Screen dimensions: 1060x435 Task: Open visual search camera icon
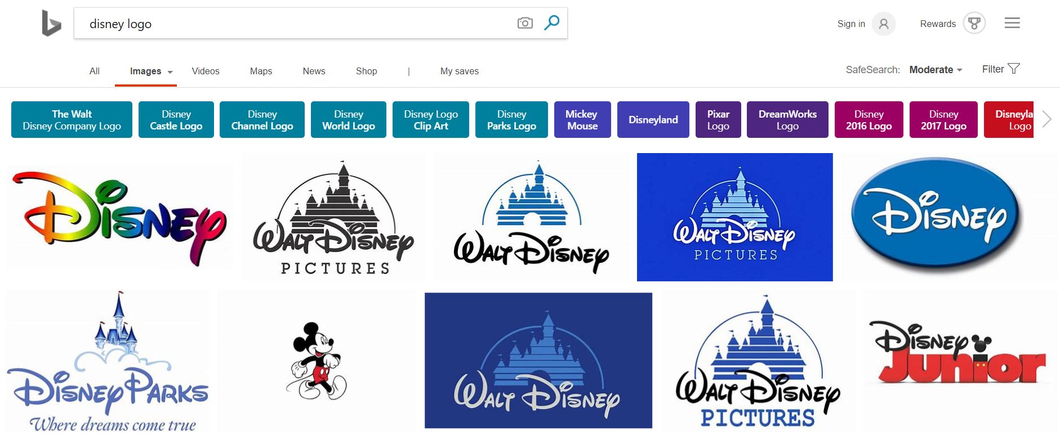(525, 23)
